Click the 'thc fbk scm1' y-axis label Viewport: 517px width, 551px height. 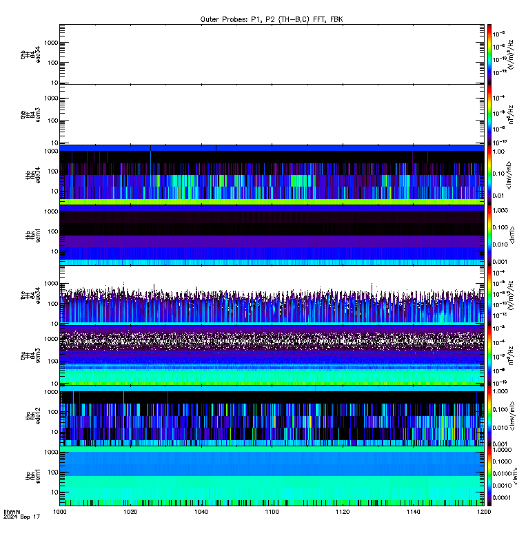click(x=33, y=476)
